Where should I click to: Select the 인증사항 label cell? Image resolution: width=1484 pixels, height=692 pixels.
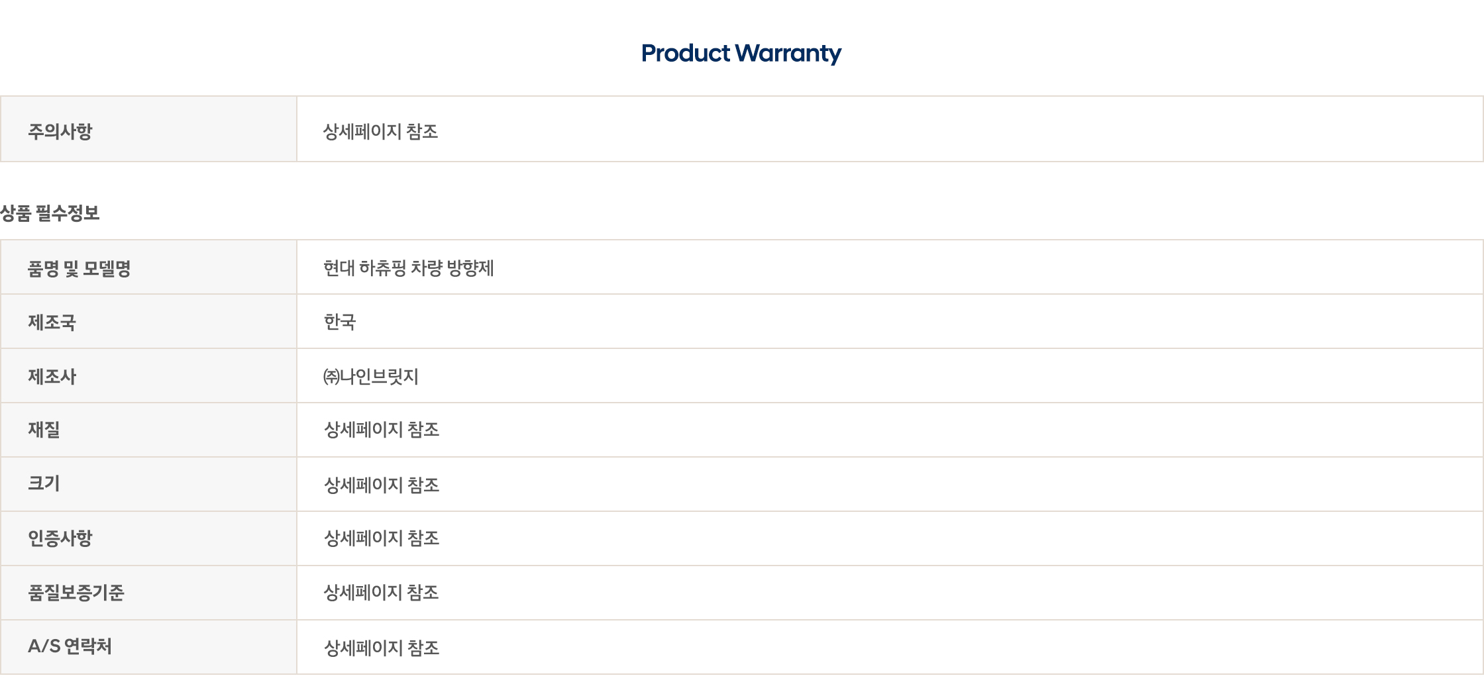pos(149,539)
